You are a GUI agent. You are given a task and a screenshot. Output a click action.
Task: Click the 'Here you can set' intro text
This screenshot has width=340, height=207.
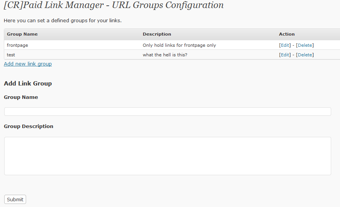tap(63, 20)
